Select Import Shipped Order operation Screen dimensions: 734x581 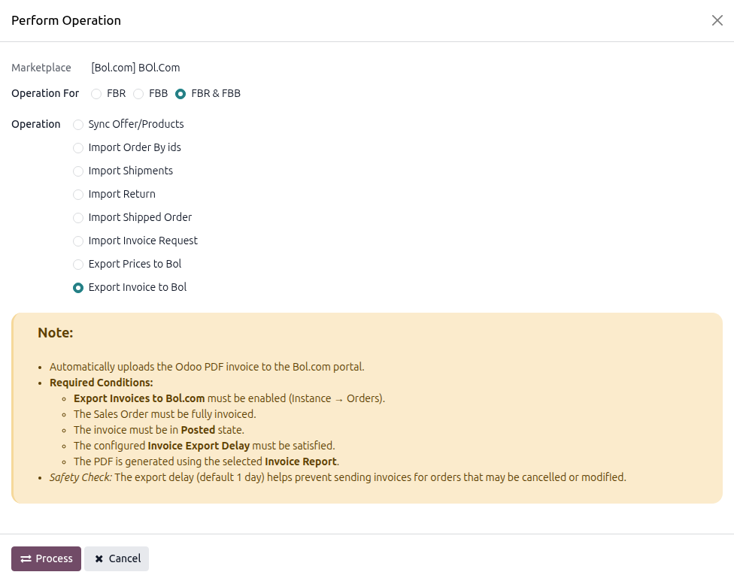78,218
